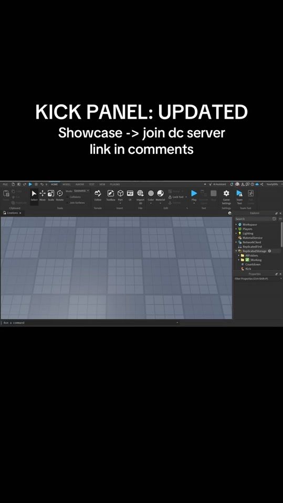Screen dimensions: 283x503
Task: Select the Countdown item in Explorer
Action: pos(253,264)
